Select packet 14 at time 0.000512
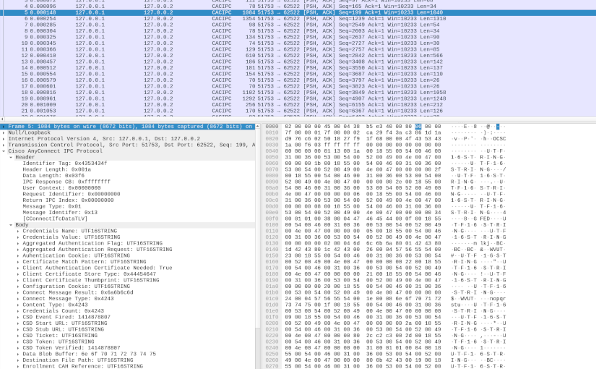This screenshot has width=596, height=369. [x=298, y=68]
